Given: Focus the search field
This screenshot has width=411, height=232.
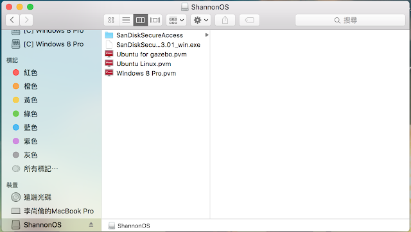Looking at the screenshot, I should pos(350,20).
